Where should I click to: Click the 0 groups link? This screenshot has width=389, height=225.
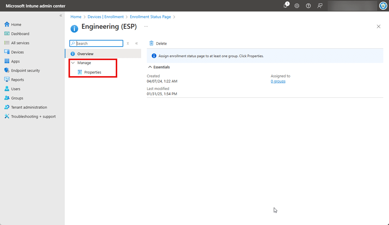pyautogui.click(x=278, y=81)
